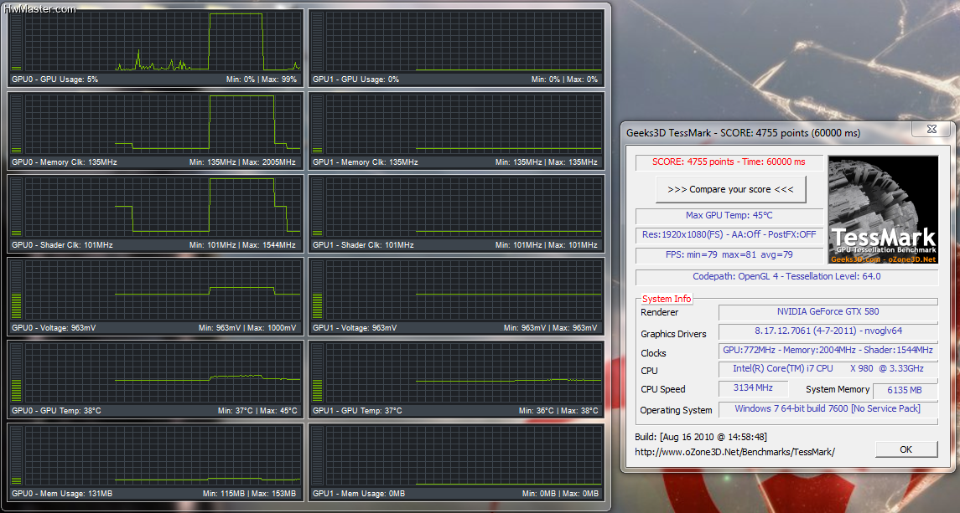Viewport: 960px width, 513px height.
Task: Close the Geeks3D TessMark score window
Action: click(931, 129)
